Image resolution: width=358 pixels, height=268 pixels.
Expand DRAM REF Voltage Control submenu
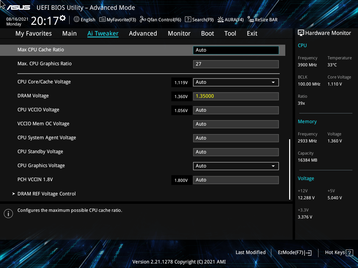(x=46, y=194)
